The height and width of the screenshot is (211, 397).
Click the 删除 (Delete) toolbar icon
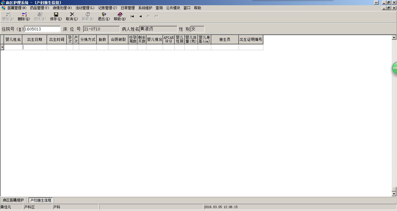pyautogui.click(x=24, y=17)
